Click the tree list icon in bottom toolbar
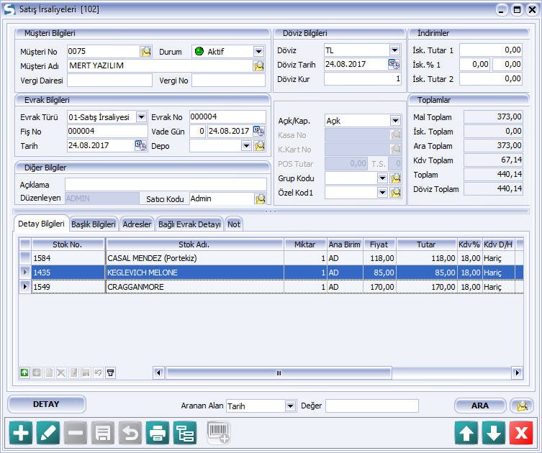This screenshot has width=542, height=453. pyautogui.click(x=185, y=433)
